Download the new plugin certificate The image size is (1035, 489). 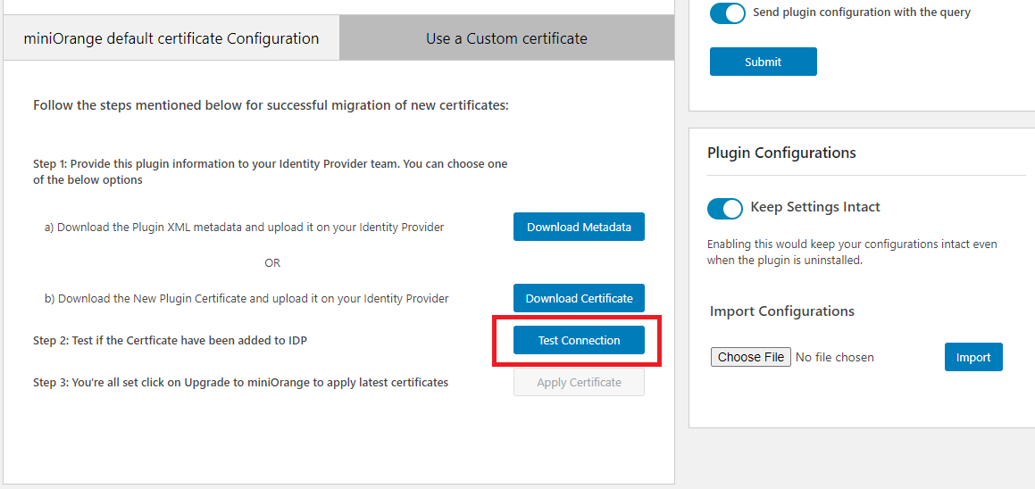[x=579, y=299]
